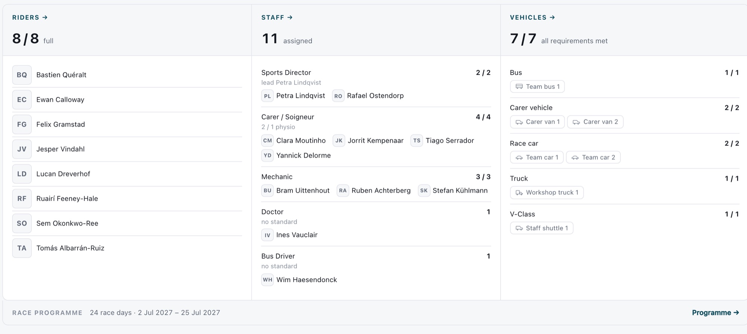Click the SO avatar for Sem Okonkwo-Ree
Image resolution: width=747 pixels, height=334 pixels.
click(x=22, y=224)
